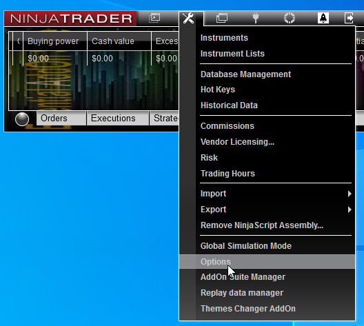Open Historical Data window
Screen dimensions: 364x326
click(267, 105)
